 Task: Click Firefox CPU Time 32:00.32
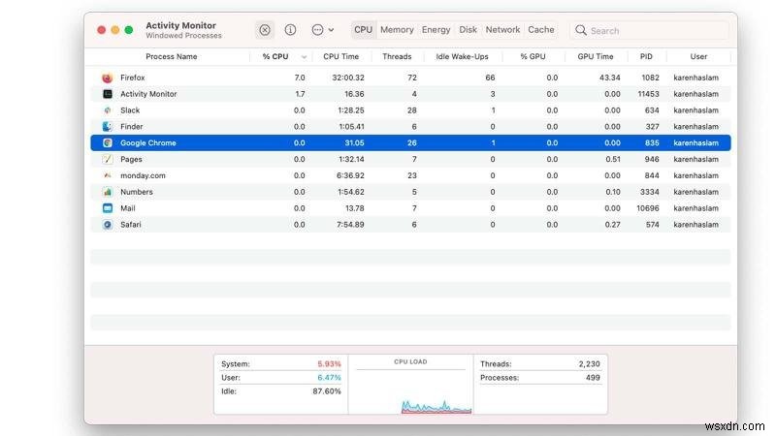(x=348, y=78)
